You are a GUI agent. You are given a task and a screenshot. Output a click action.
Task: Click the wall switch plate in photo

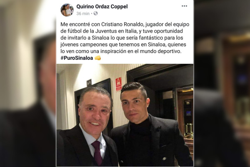tap(89, 83)
